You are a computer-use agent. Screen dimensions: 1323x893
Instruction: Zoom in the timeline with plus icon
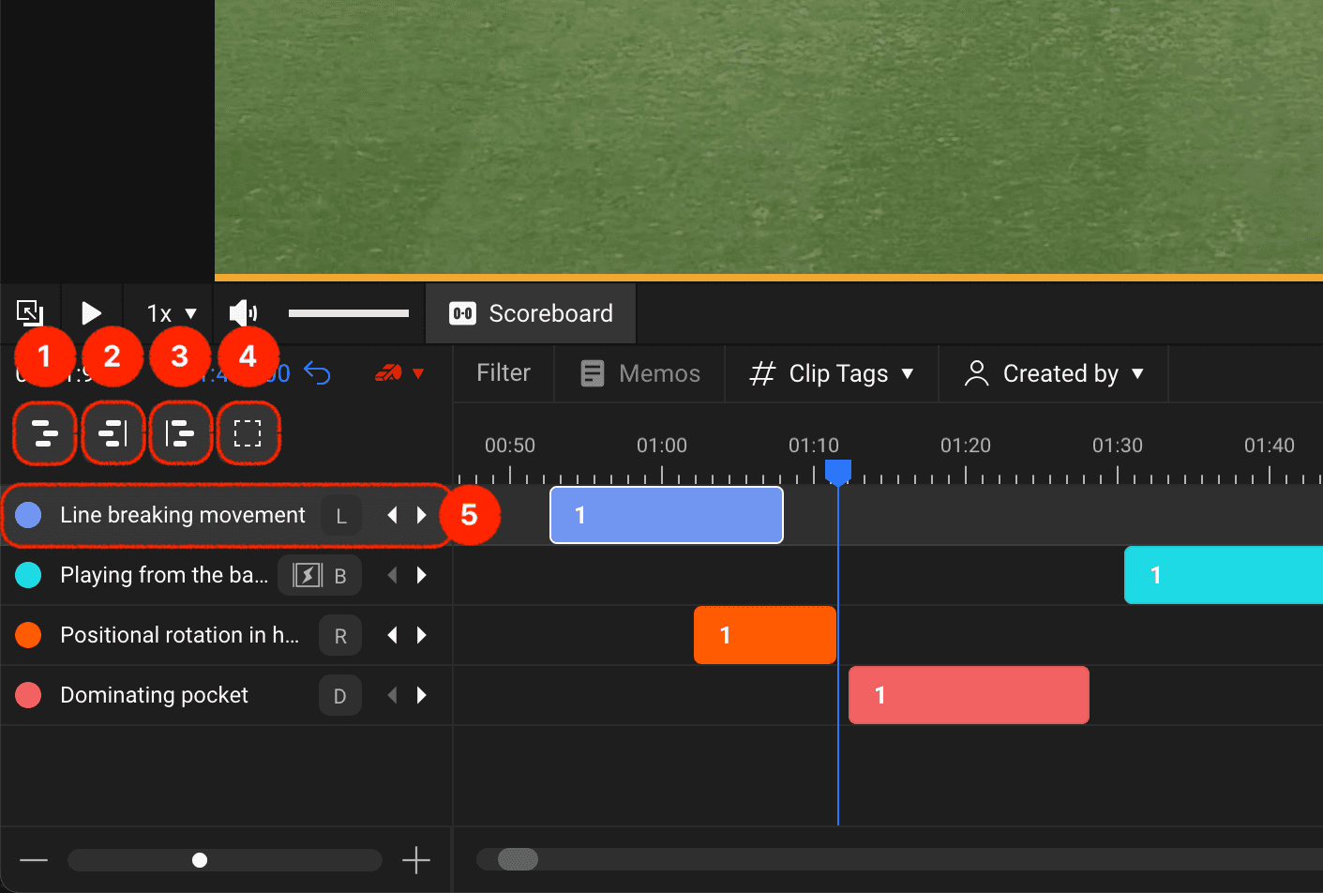(416, 860)
